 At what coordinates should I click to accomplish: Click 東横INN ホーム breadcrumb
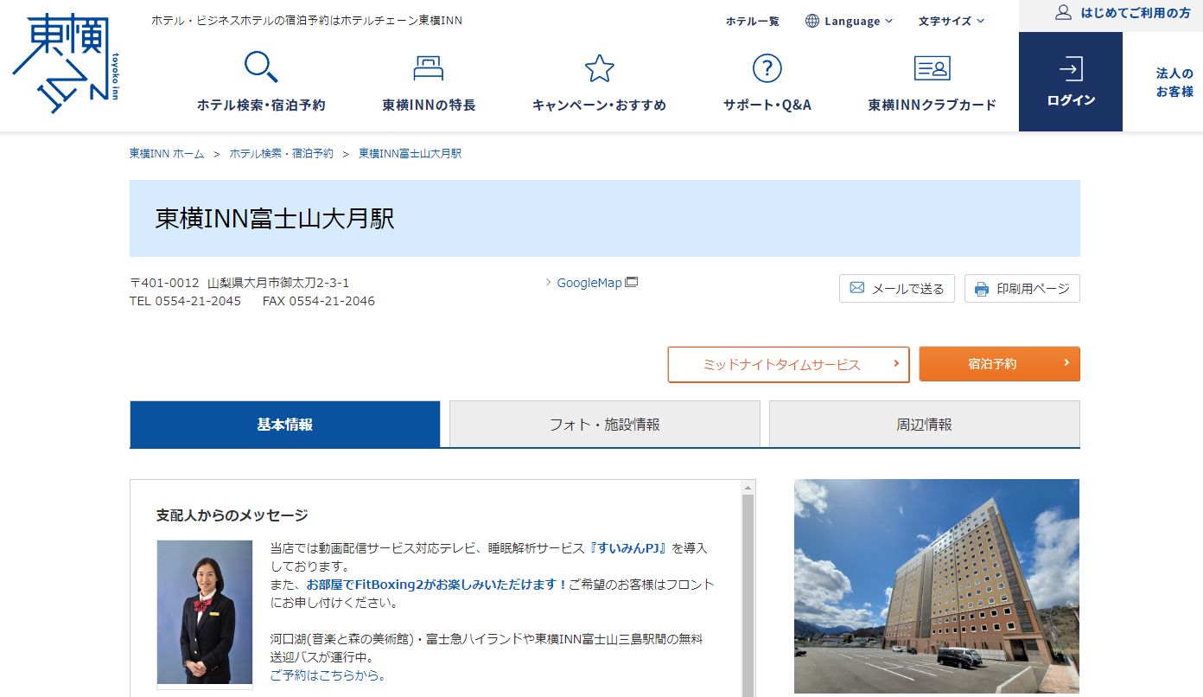pyautogui.click(x=167, y=153)
